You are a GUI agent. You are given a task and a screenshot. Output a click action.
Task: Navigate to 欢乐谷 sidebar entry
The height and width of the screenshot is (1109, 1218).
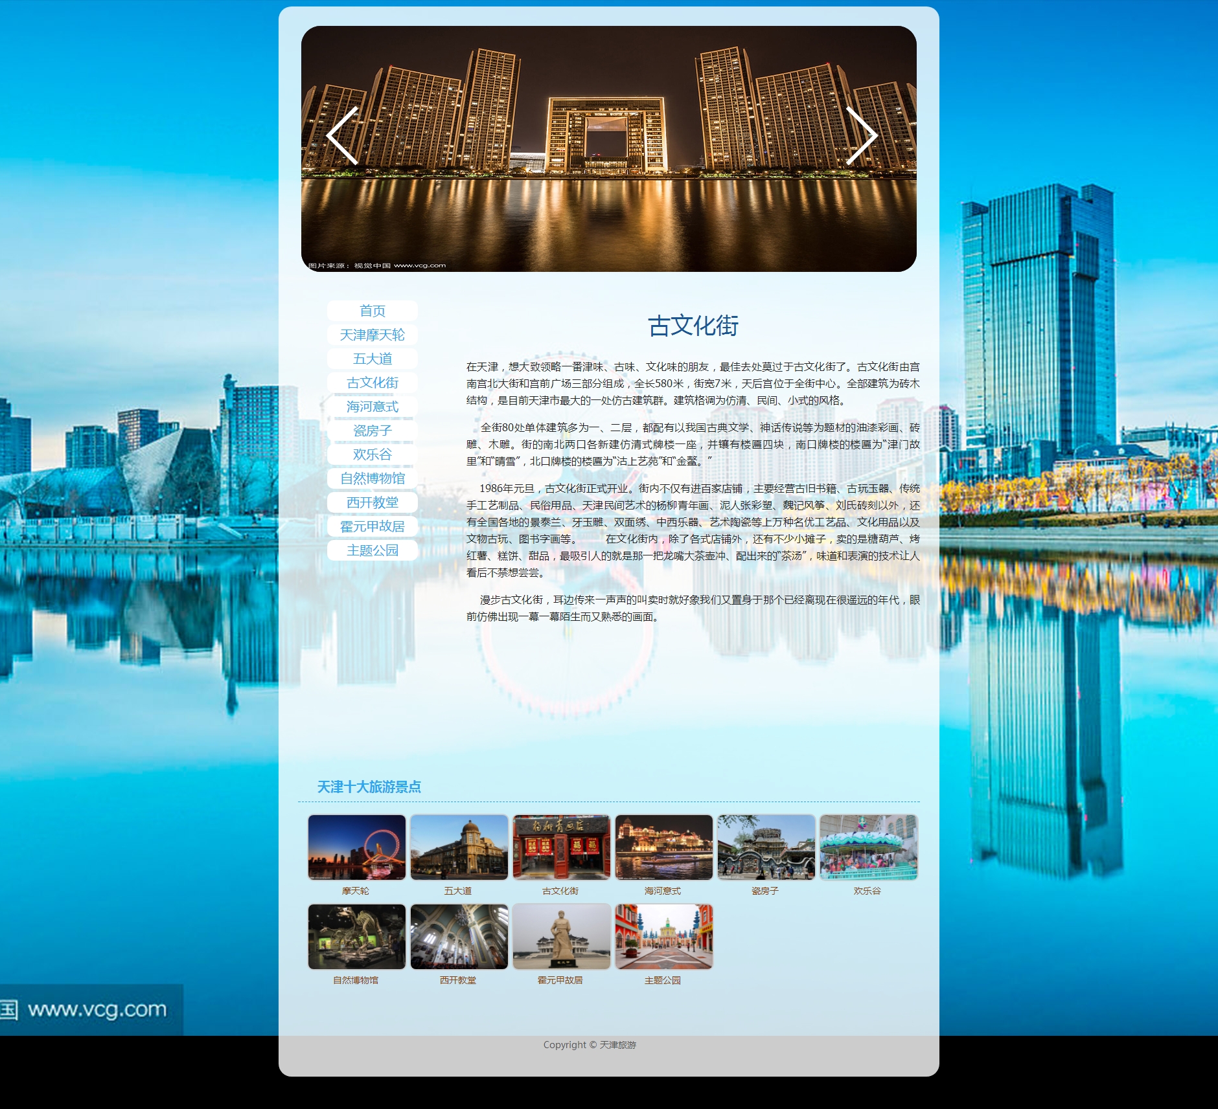(x=373, y=454)
